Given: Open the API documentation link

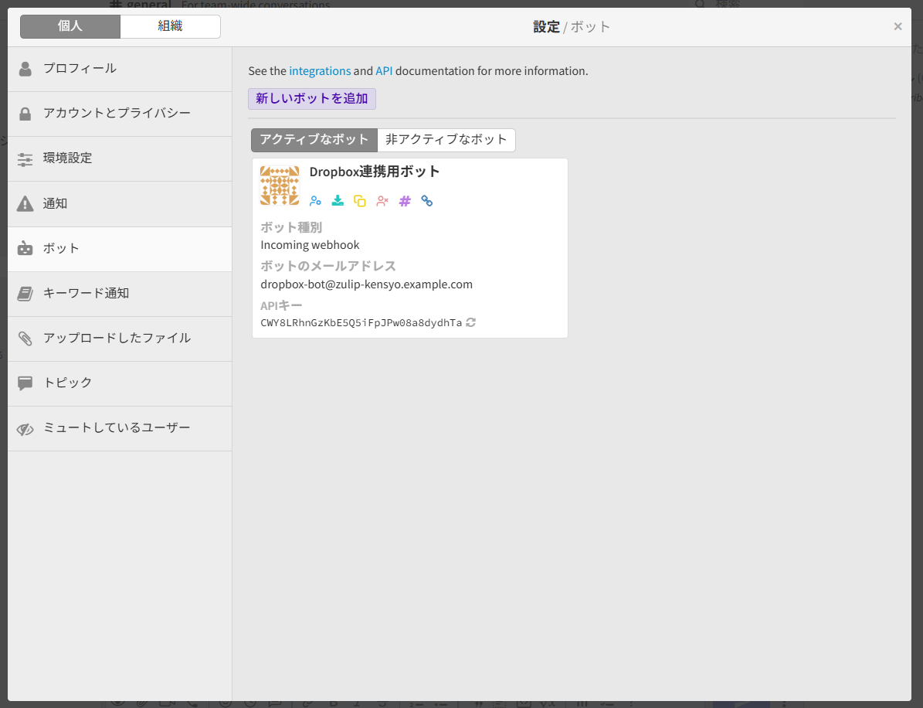Looking at the screenshot, I should [384, 71].
